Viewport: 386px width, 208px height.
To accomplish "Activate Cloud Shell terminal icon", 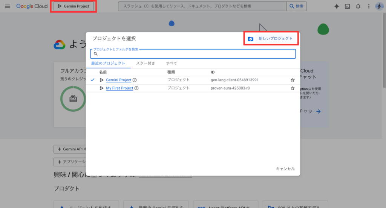I will tap(347, 6).
